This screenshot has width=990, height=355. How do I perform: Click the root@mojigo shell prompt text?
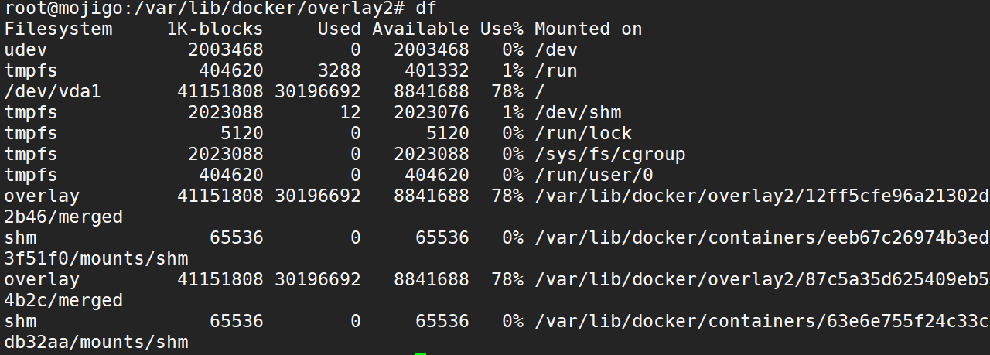(204, 9)
